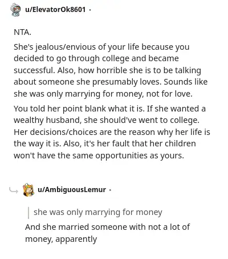
Task: Click the dot separator after u/ElevatorOk8601
Action: tap(90, 10)
